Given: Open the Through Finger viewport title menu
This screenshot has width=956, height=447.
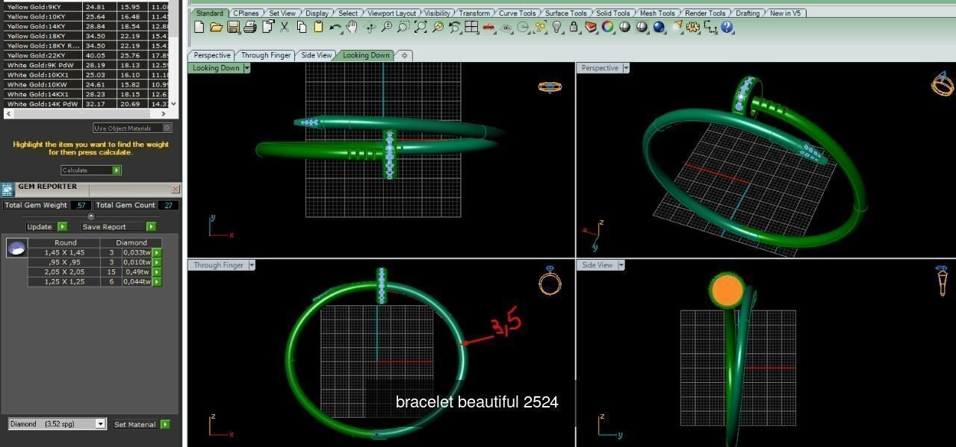Looking at the screenshot, I should [252, 265].
